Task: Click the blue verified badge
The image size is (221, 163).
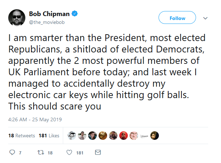Action: click(75, 14)
